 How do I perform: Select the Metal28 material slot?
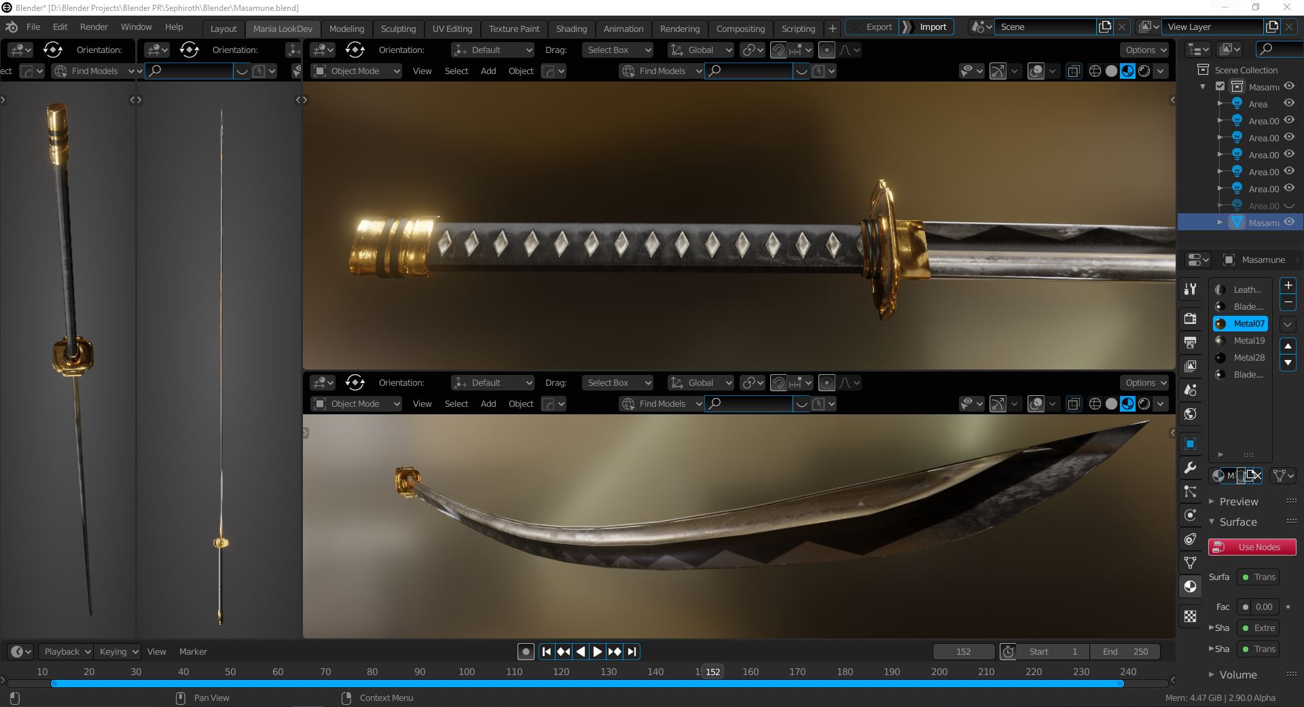click(1240, 357)
